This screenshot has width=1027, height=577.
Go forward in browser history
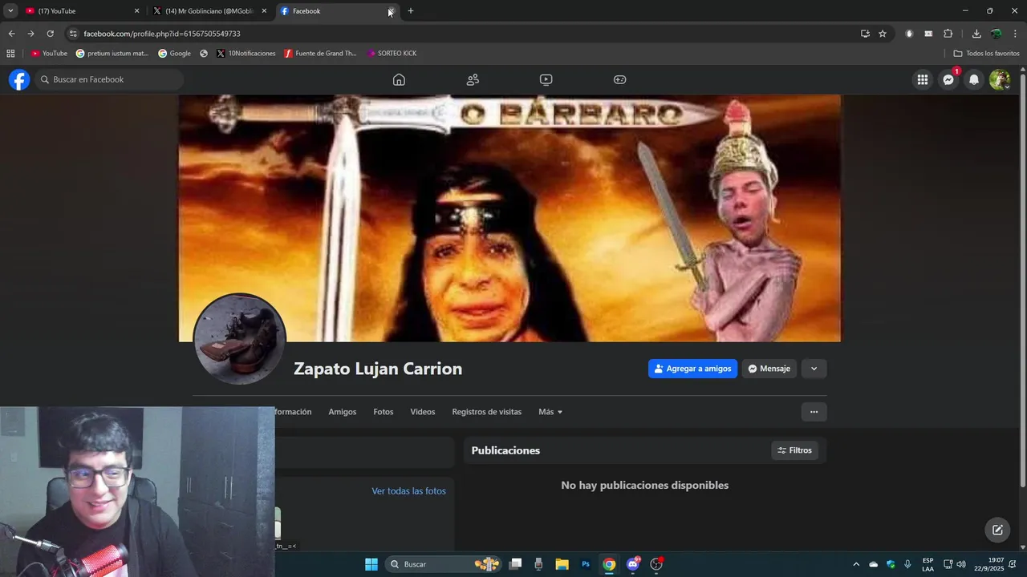[x=30, y=34]
